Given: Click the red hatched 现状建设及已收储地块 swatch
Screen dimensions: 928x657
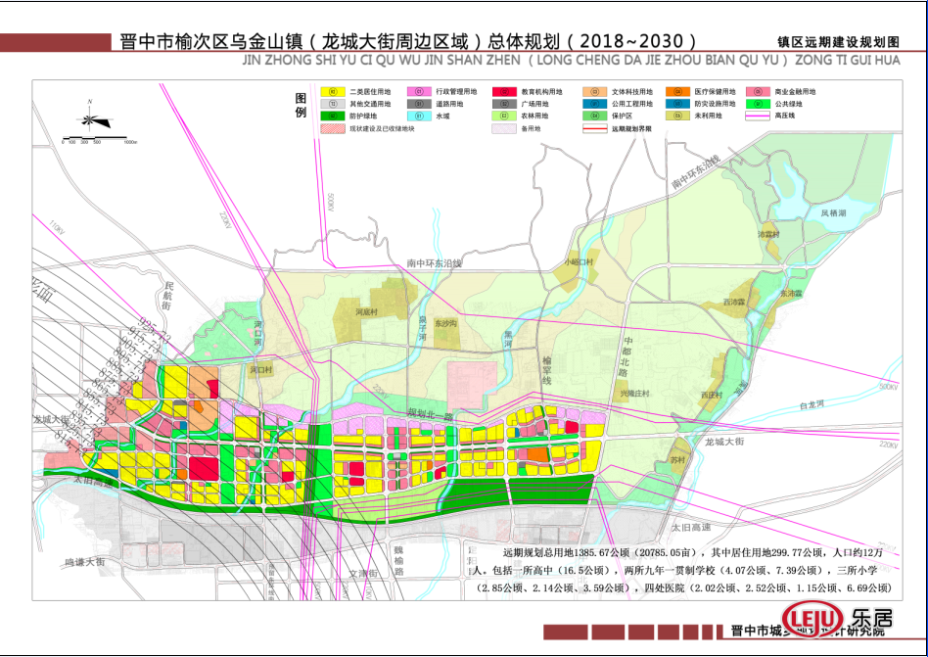Looking at the screenshot, I should 333,128.
